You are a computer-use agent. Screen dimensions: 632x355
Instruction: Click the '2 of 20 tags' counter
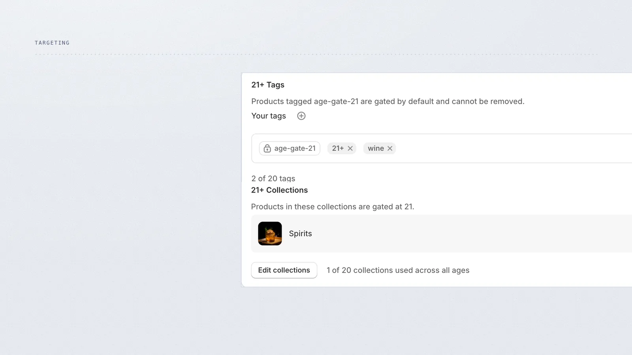[273, 179]
